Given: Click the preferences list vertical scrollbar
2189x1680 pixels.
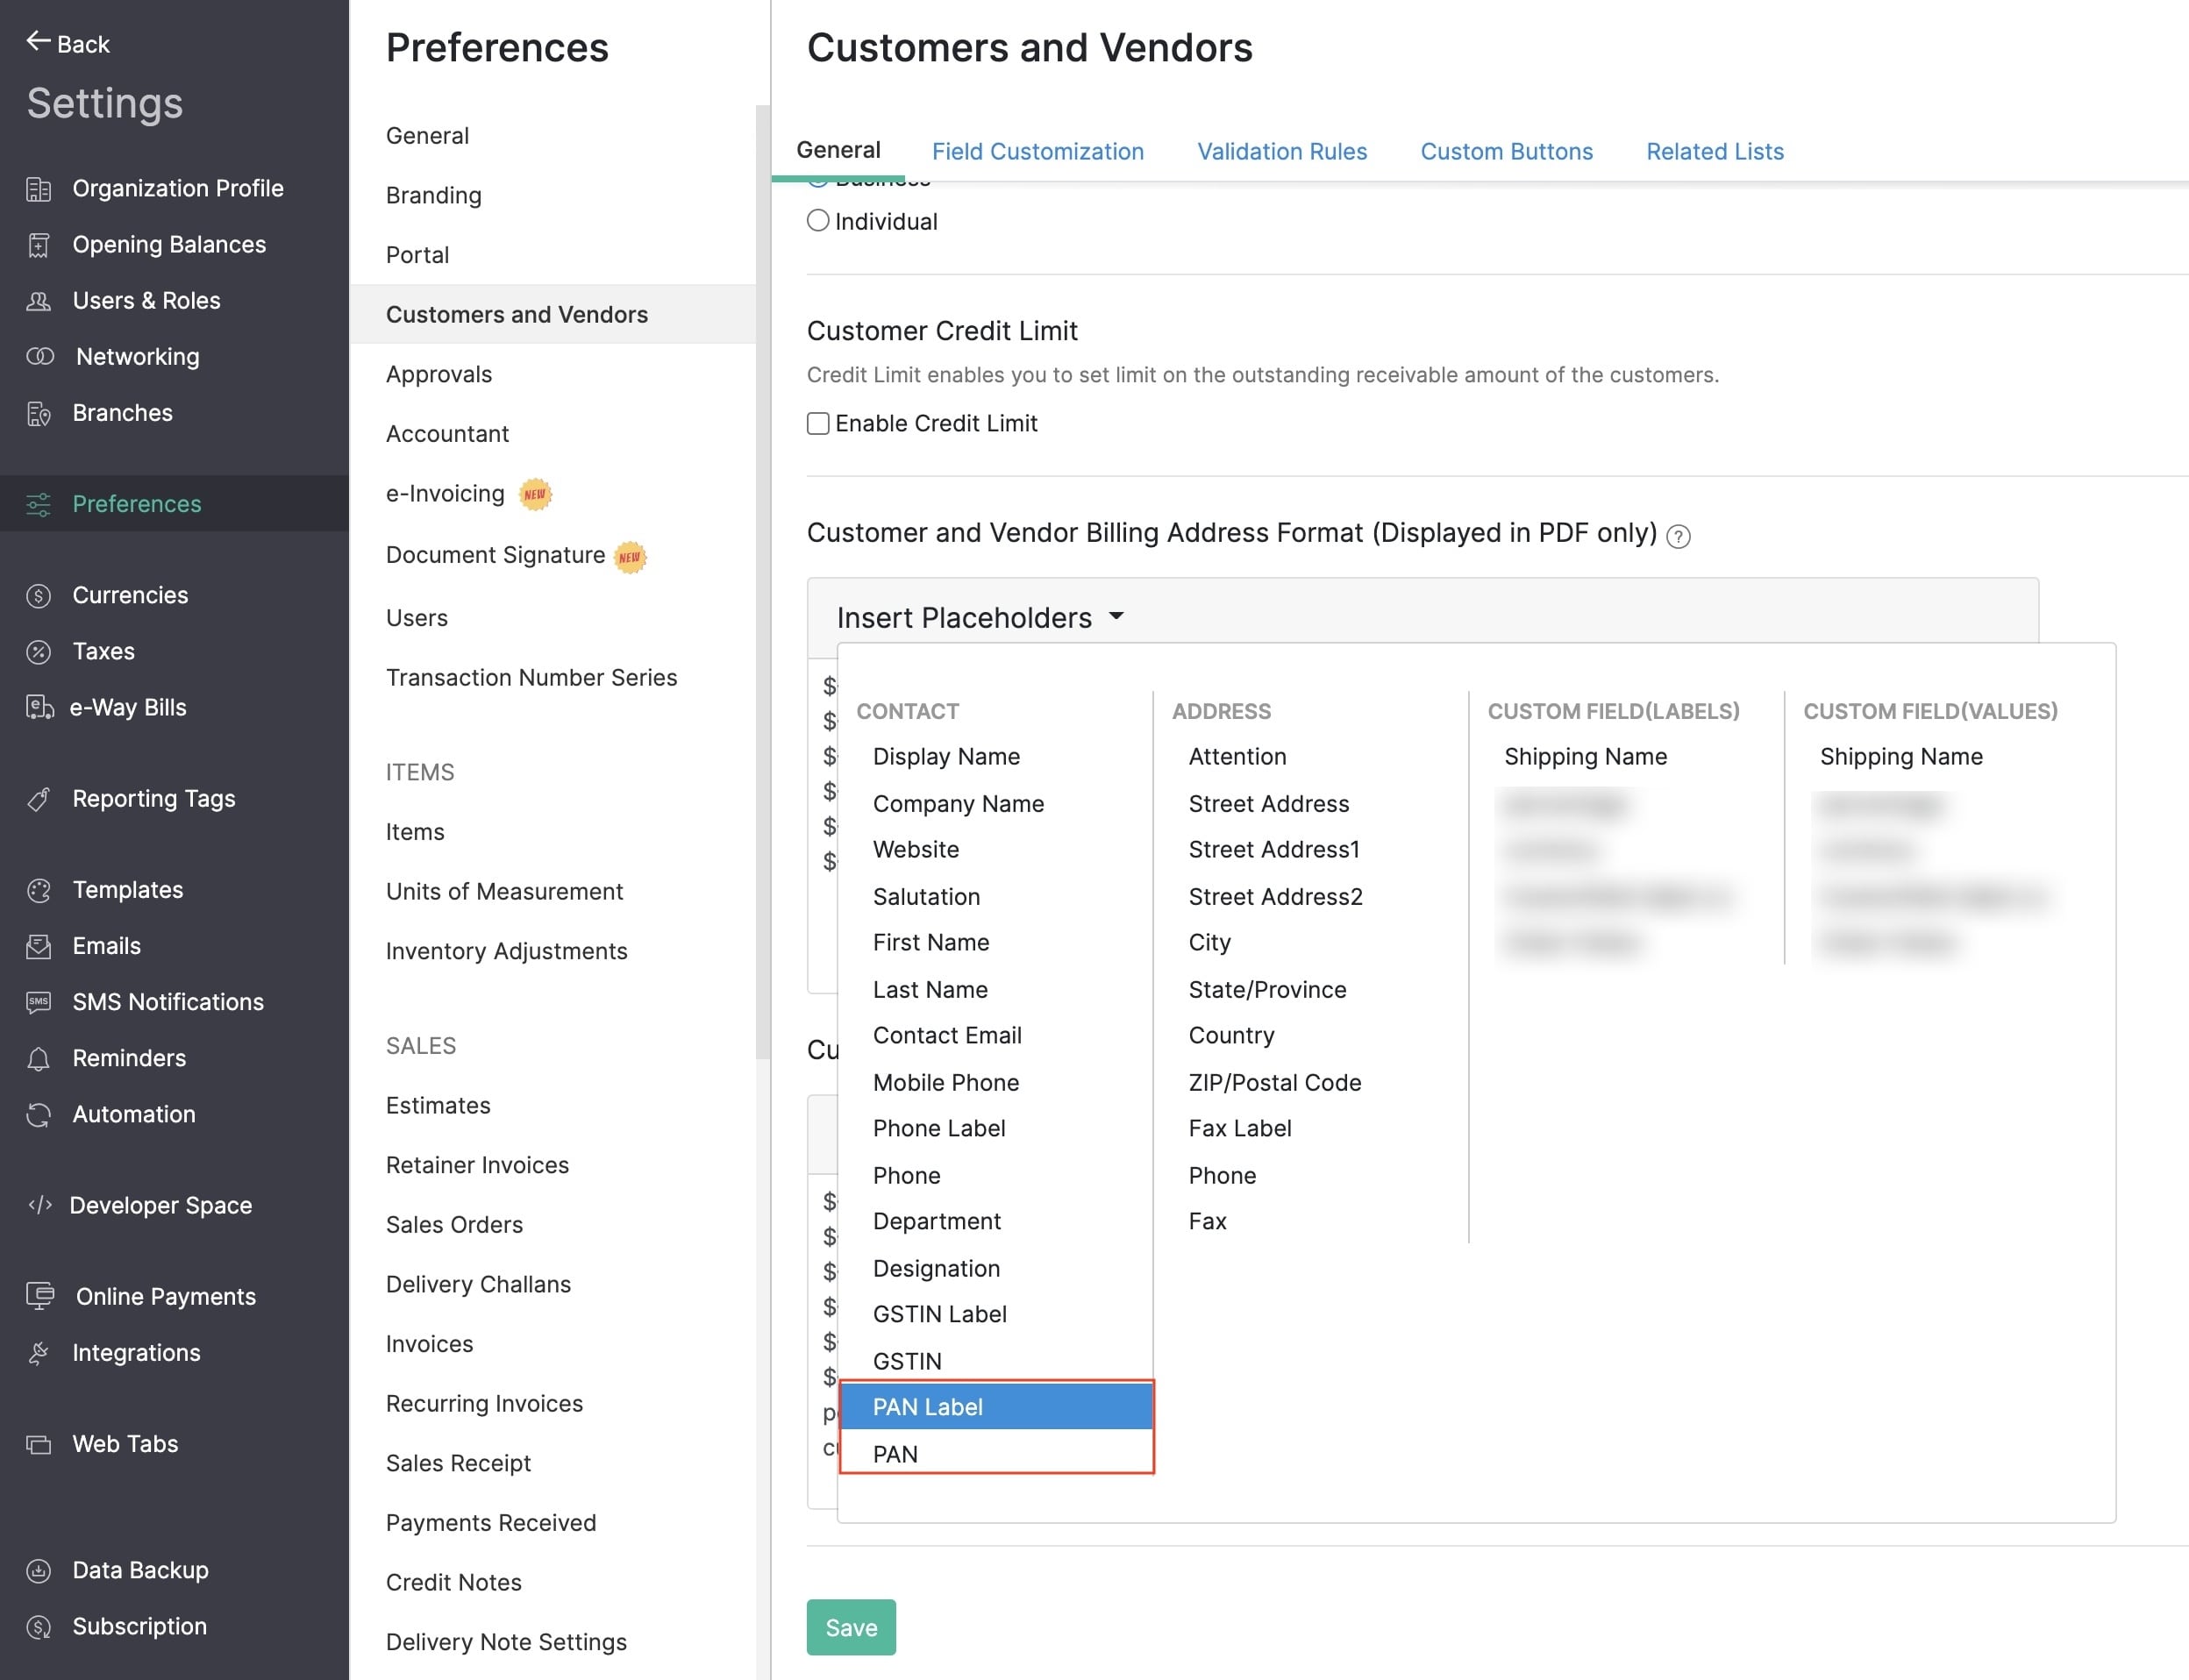Looking at the screenshot, I should point(763,580).
